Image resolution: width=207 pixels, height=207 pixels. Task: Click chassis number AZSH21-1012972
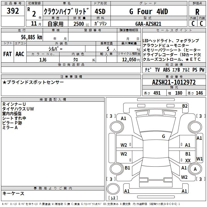[174, 83]
